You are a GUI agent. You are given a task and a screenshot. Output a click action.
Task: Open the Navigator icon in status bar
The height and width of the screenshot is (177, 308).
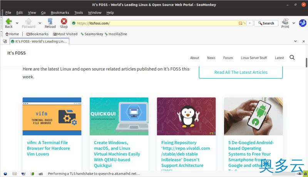coord(5,174)
